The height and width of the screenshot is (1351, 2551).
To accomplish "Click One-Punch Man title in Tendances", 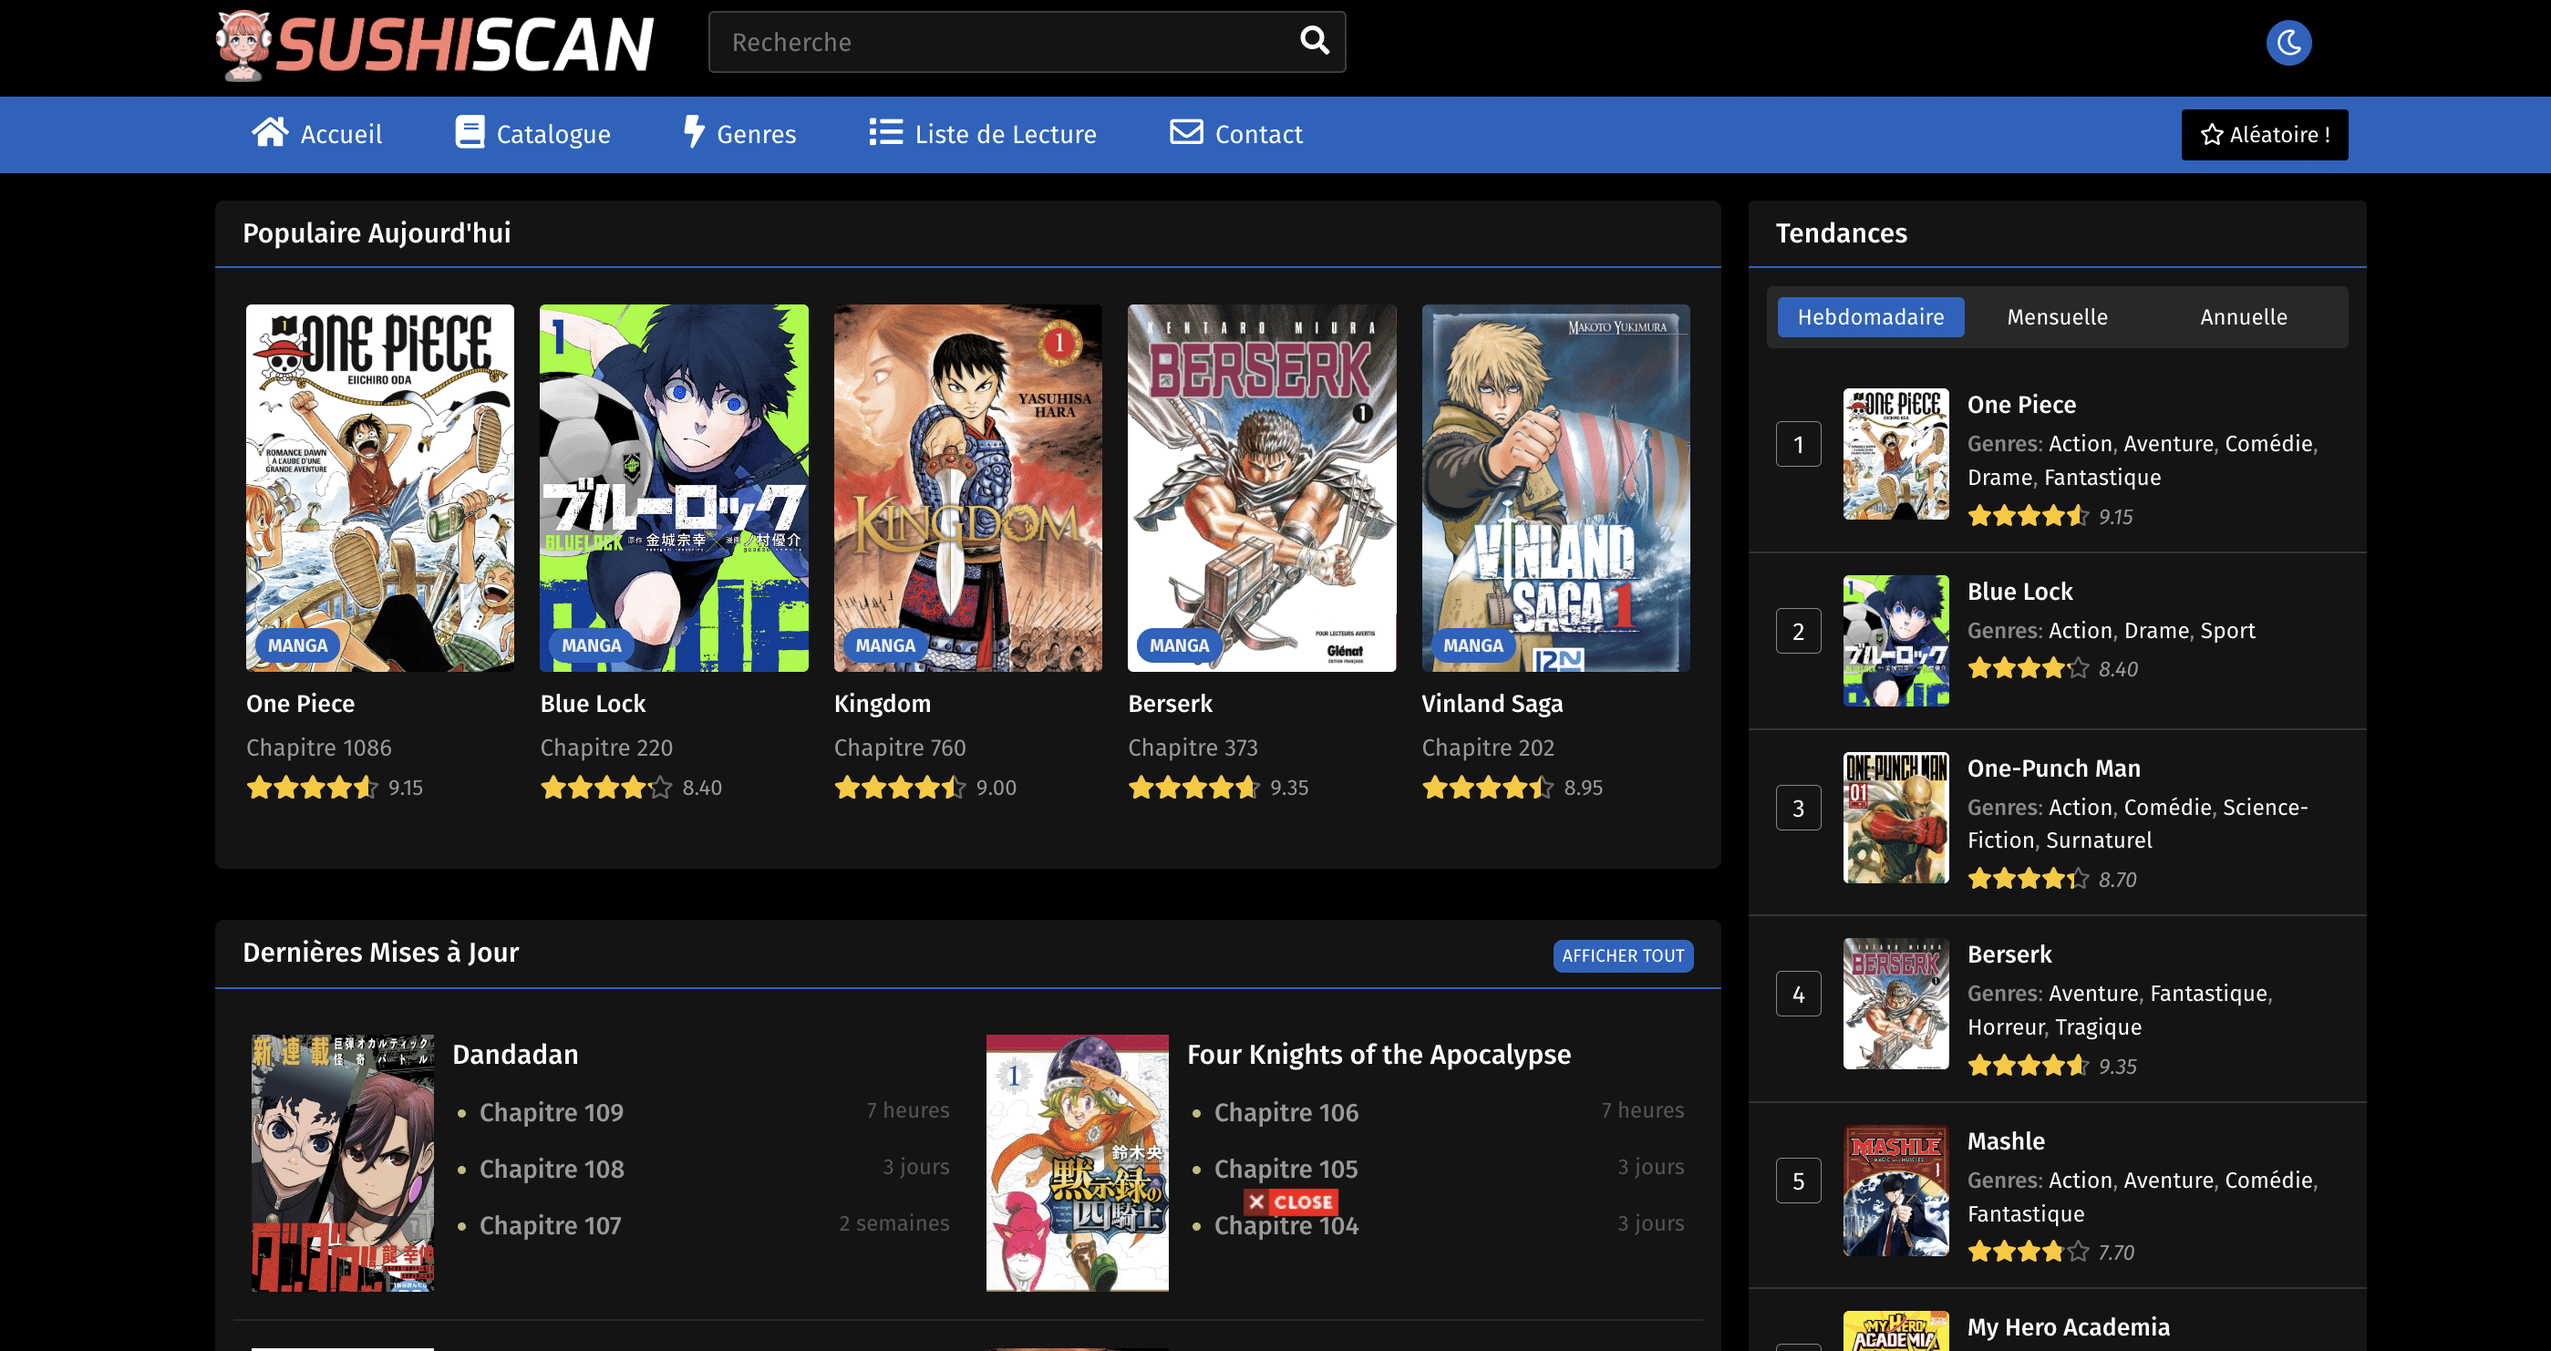I will click(x=2053, y=768).
